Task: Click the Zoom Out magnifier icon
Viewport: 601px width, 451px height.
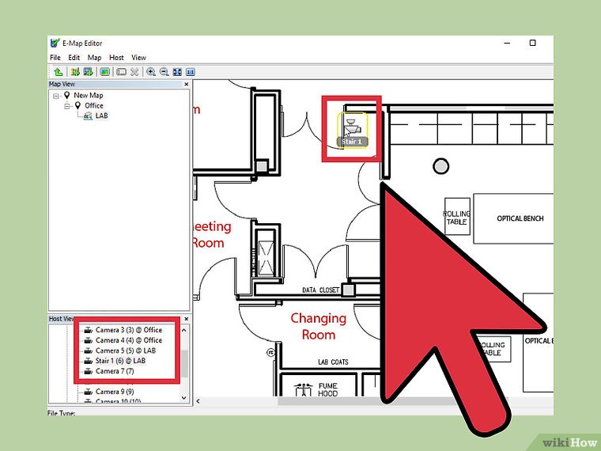Action: tap(163, 71)
